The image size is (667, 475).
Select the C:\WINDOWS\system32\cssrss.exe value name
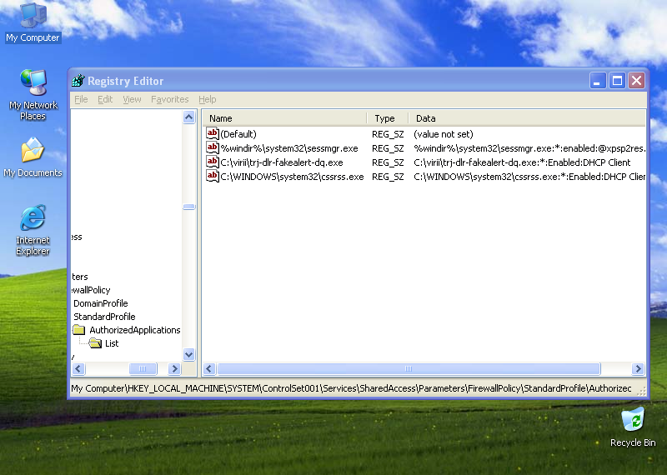point(293,177)
